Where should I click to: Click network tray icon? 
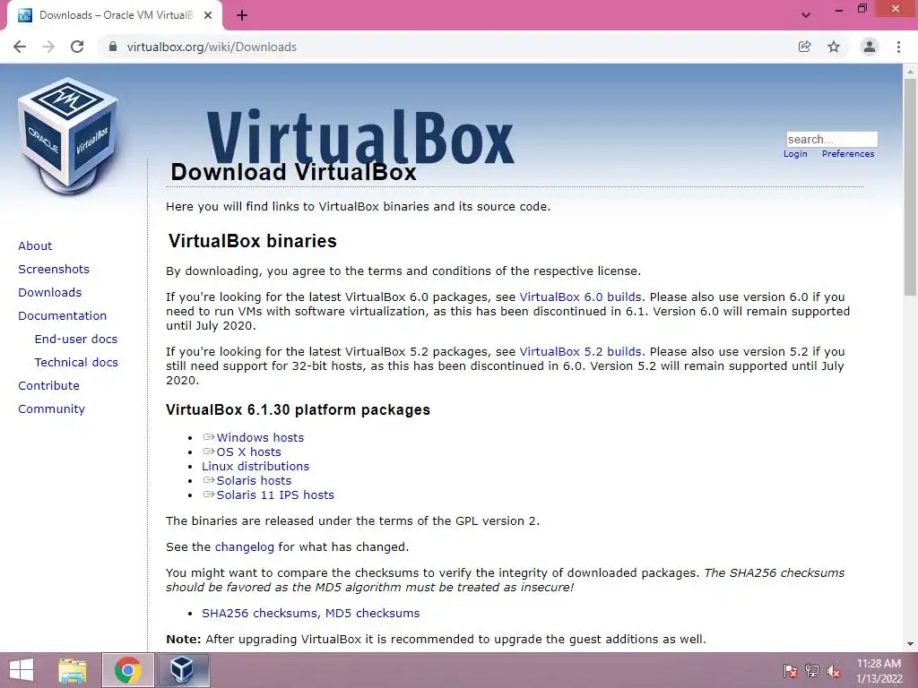click(812, 671)
